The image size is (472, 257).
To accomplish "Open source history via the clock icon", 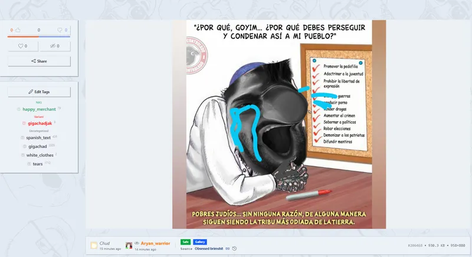I will point(234,249).
